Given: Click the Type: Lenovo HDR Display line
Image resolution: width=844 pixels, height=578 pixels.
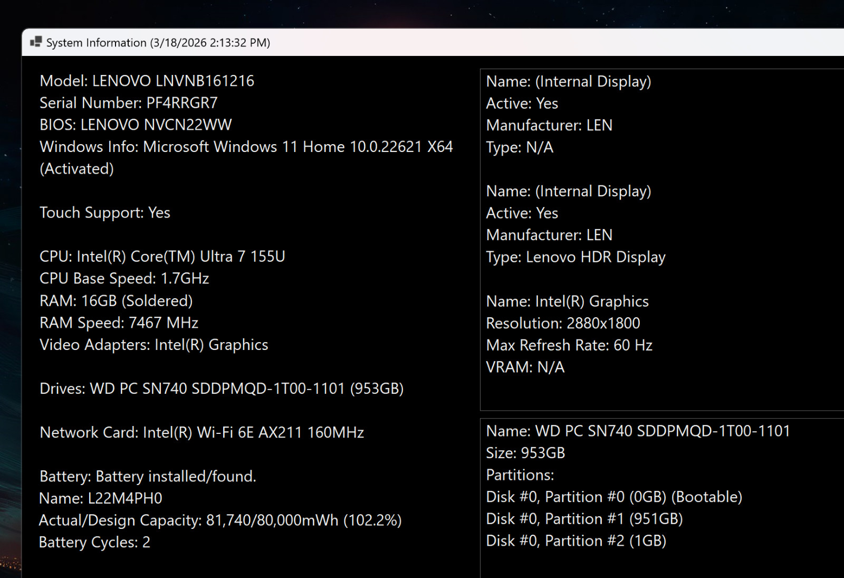Looking at the screenshot, I should pyautogui.click(x=576, y=257).
